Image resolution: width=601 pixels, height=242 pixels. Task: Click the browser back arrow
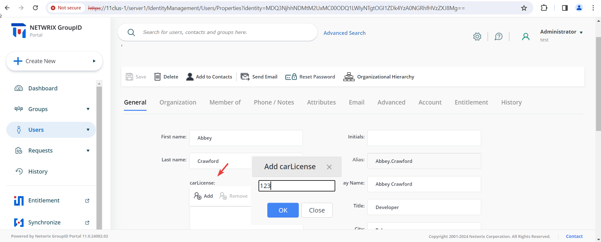7,8
